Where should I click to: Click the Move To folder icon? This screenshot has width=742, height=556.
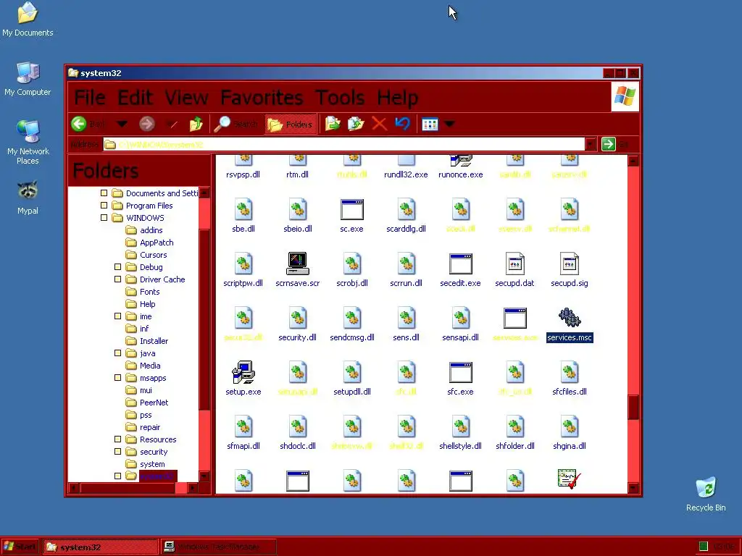(333, 124)
